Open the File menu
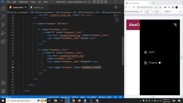 (8, 2)
